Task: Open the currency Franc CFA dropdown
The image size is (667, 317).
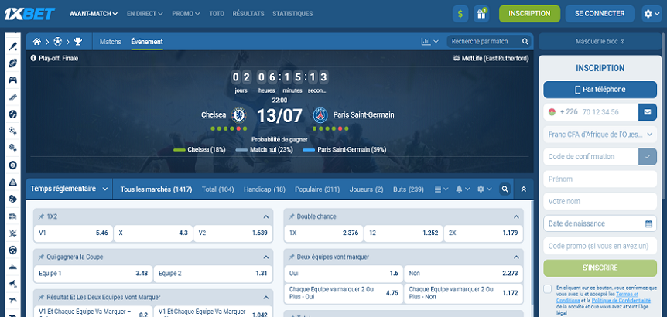Action: coord(600,135)
